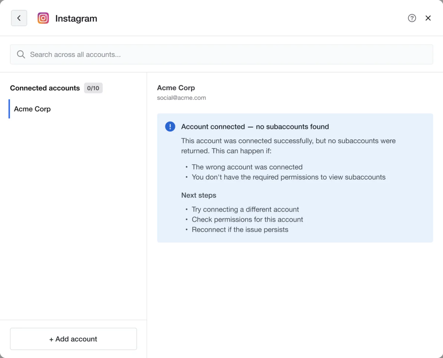
Task: Click 'Try connecting a different account' bullet
Action: [x=245, y=209]
